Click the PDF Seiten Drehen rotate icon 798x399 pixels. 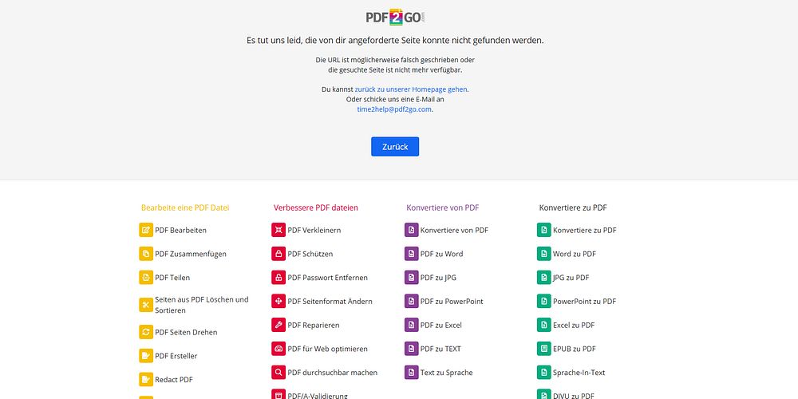146,332
